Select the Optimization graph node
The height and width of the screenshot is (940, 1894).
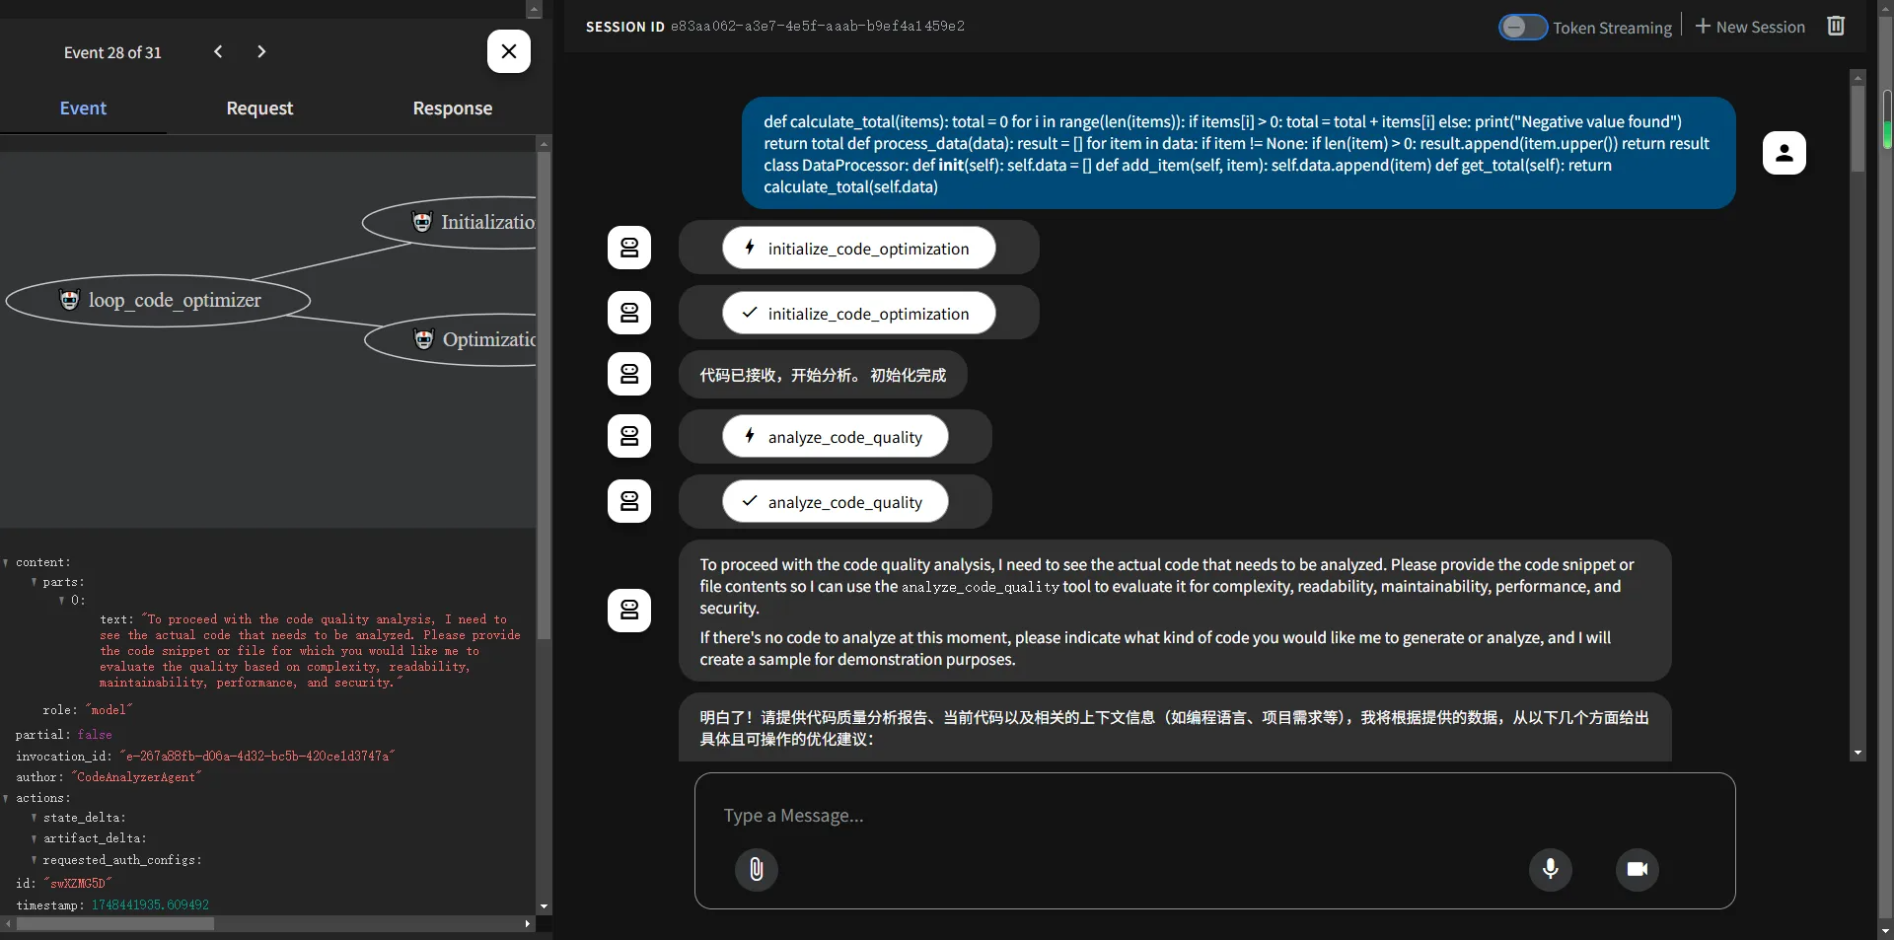point(451,339)
